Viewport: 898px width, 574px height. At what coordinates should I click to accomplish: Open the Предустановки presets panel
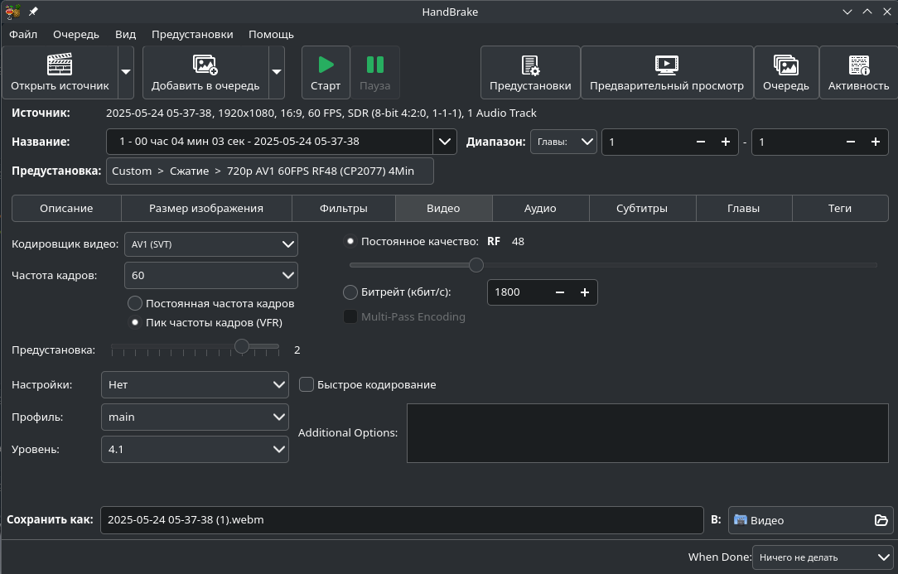pyautogui.click(x=530, y=72)
